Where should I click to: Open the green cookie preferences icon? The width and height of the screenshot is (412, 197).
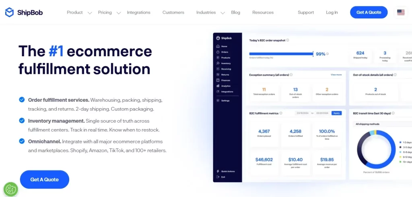click(x=11, y=189)
